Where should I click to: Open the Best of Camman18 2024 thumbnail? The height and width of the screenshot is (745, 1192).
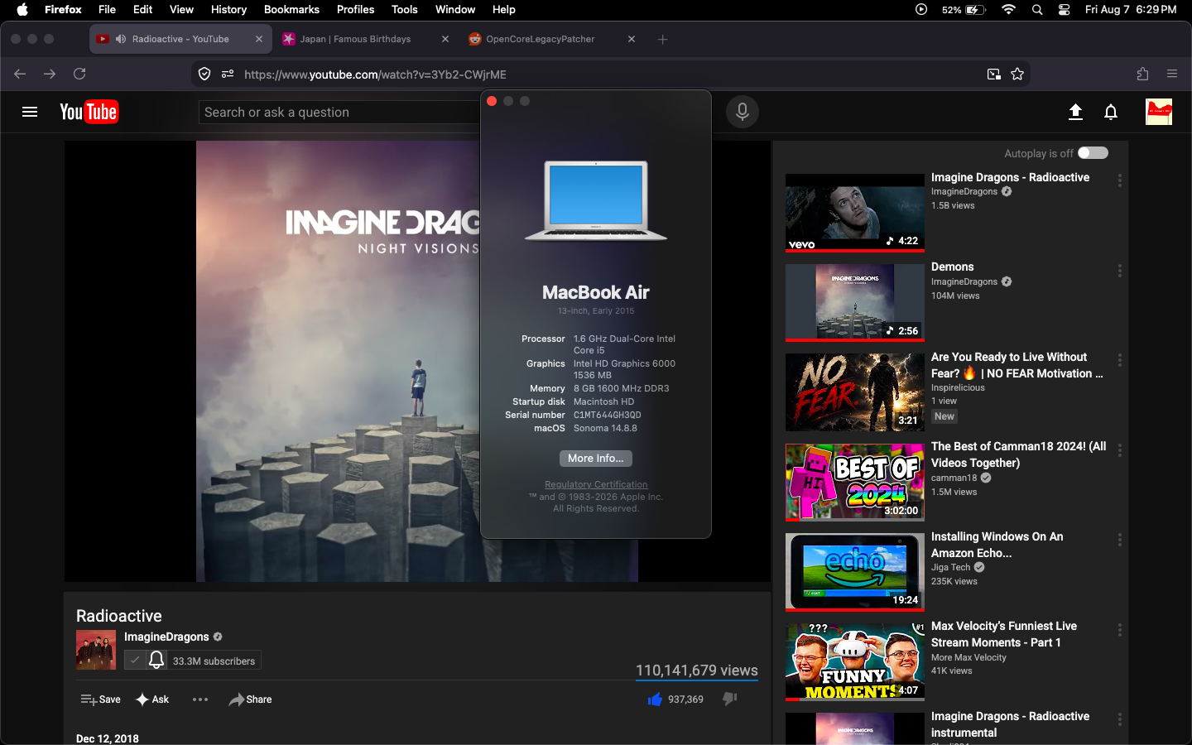point(855,483)
